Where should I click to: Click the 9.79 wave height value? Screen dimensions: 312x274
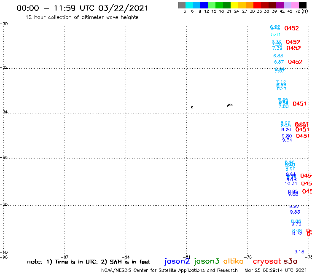pos(296,224)
